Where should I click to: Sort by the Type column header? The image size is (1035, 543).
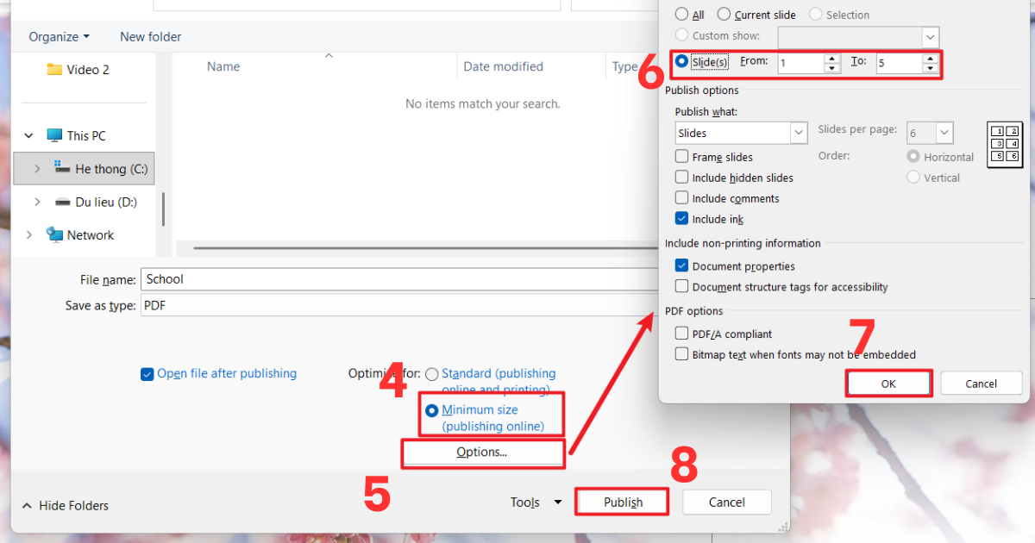(x=625, y=66)
